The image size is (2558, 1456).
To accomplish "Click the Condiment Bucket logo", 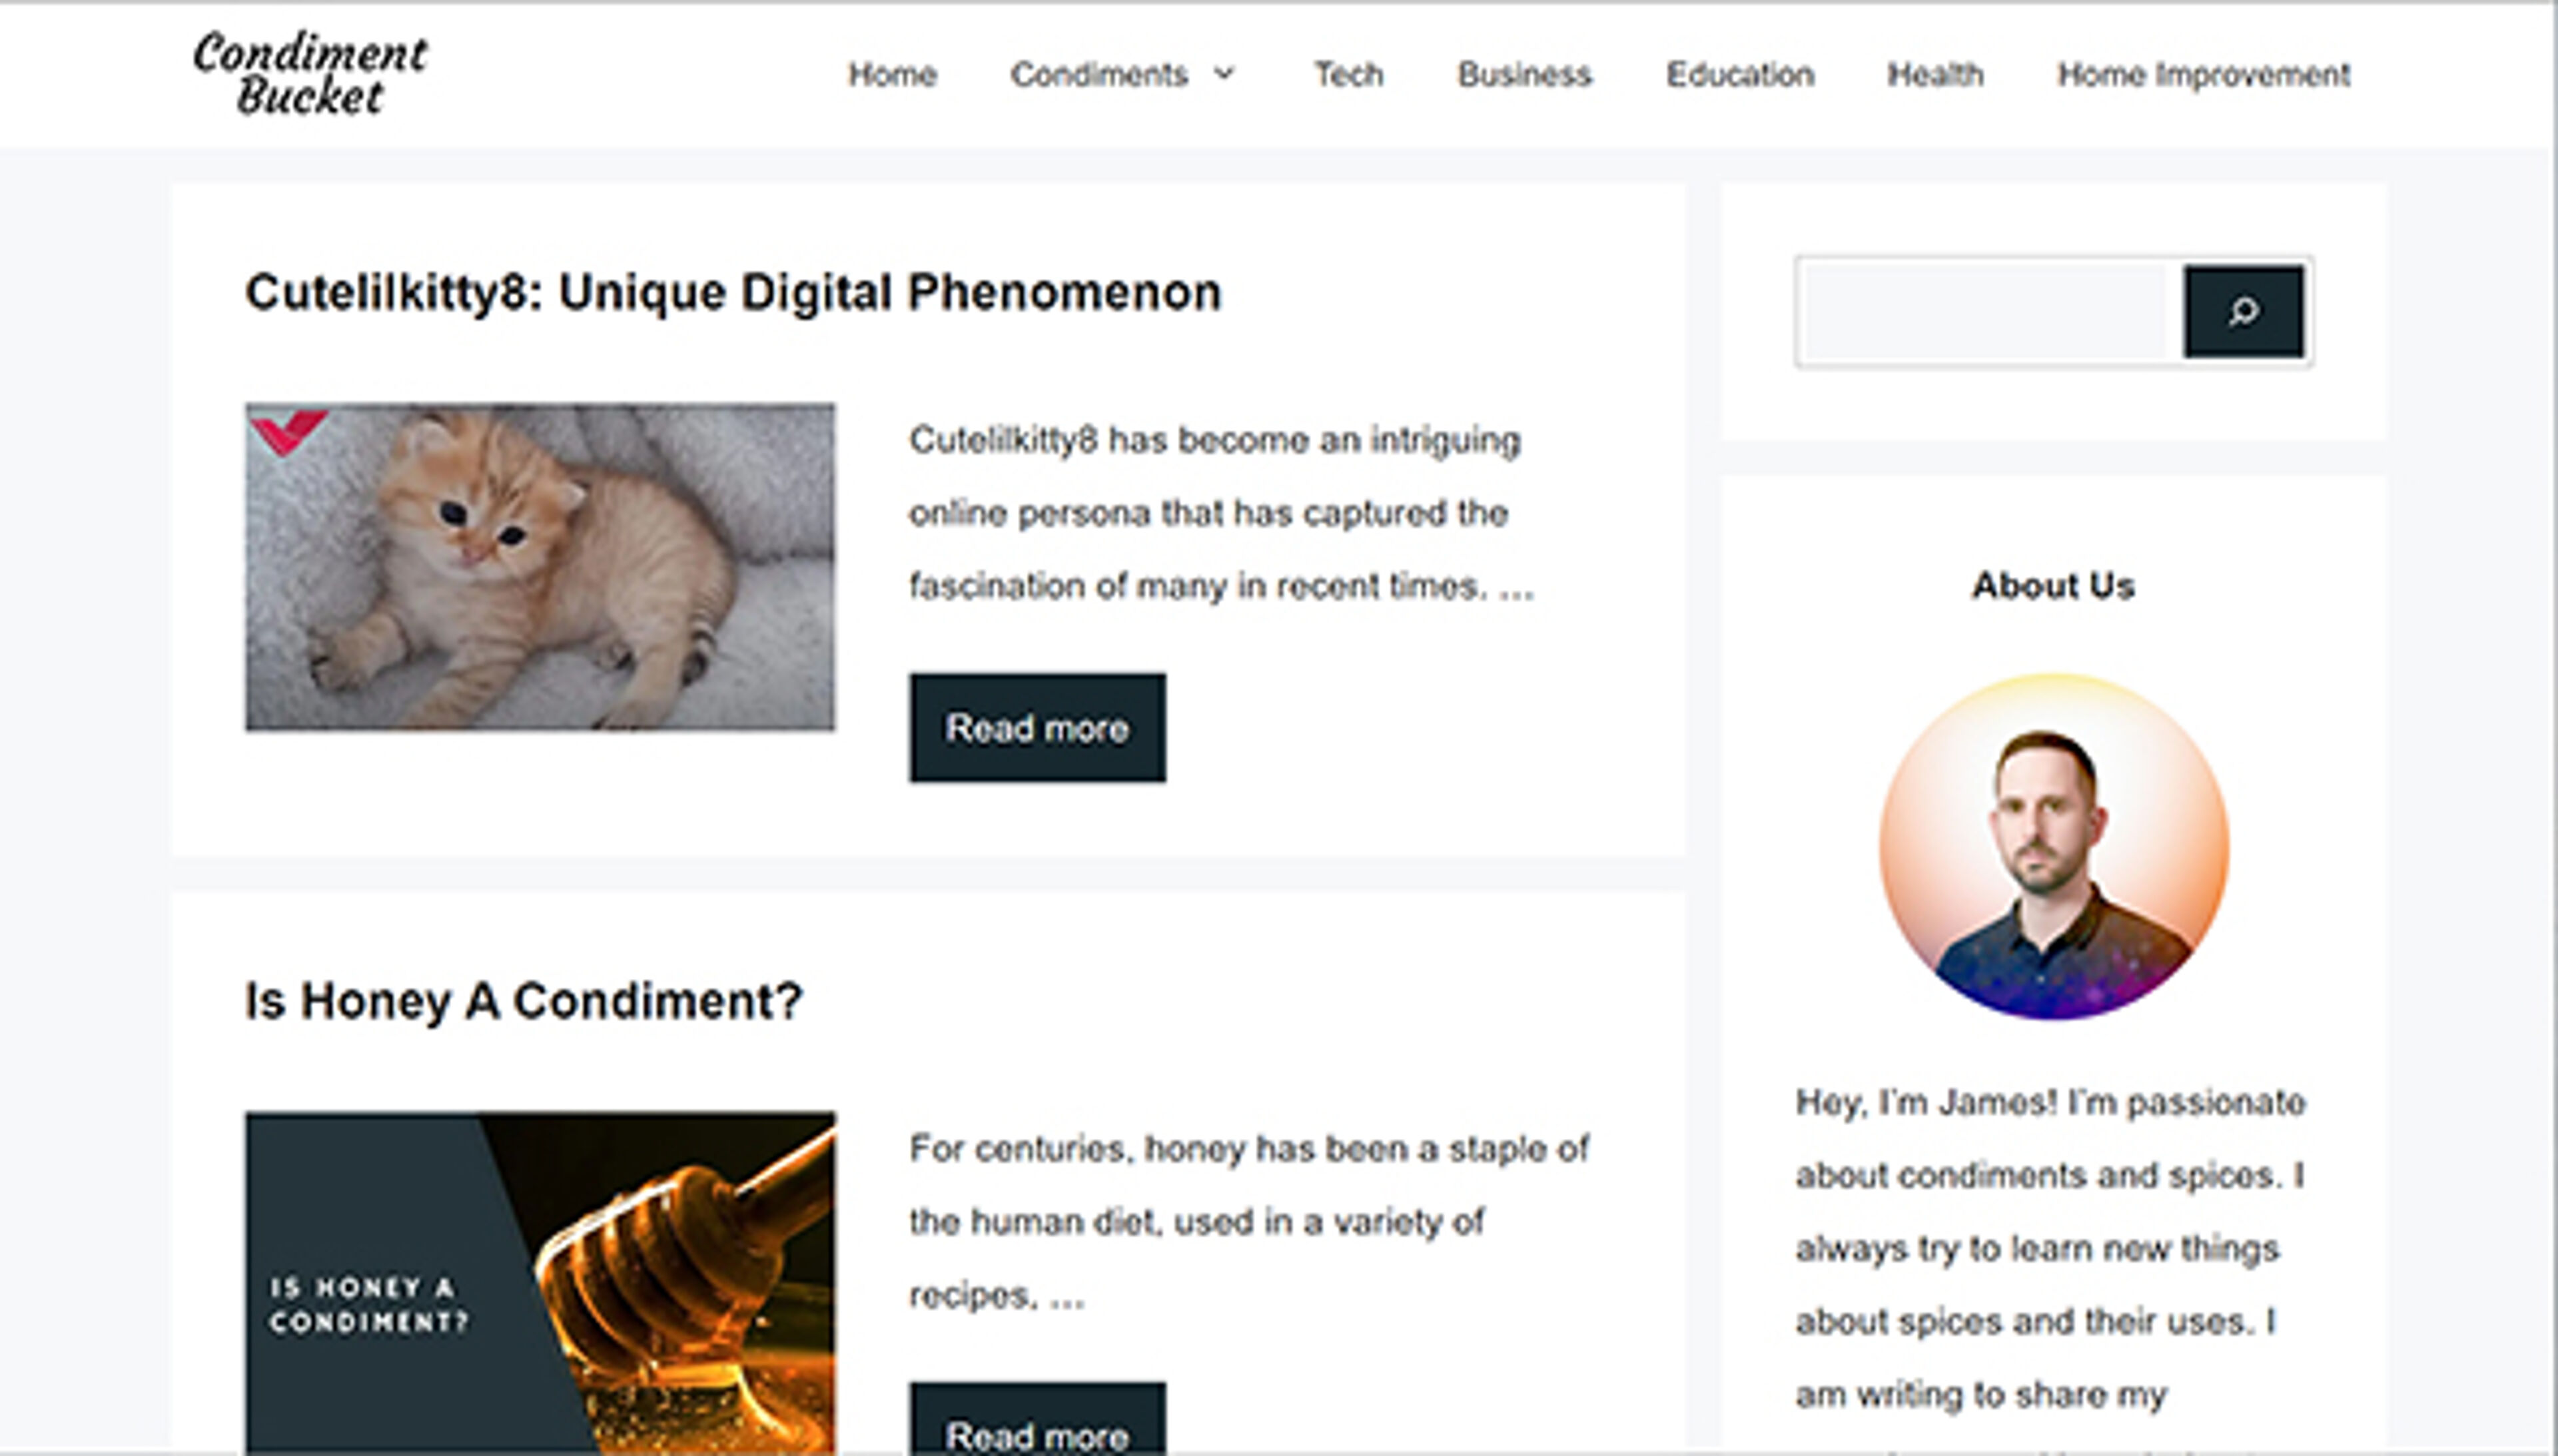I will click(x=310, y=74).
